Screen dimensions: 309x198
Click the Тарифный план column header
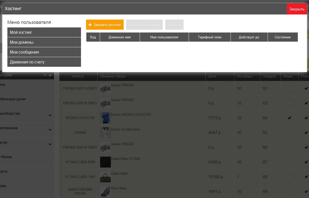pos(210,37)
